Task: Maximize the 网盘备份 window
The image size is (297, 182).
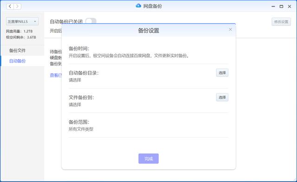Action: coord(282,6)
